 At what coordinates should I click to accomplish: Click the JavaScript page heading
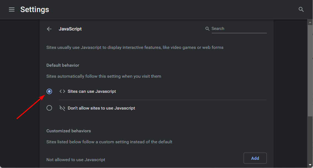coord(70,29)
